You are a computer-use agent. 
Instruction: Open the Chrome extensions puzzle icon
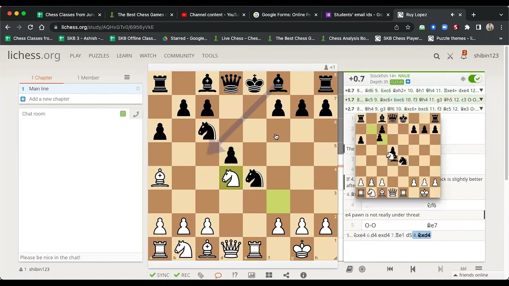[x=467, y=27]
